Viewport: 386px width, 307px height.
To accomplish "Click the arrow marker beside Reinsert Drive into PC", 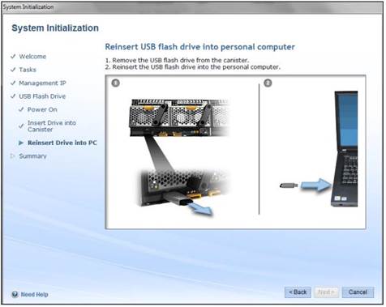I will click(x=21, y=143).
